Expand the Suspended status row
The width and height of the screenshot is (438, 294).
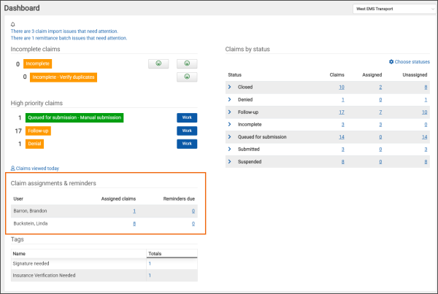(230, 161)
